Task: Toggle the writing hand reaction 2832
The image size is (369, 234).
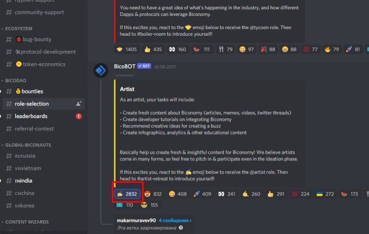Action: tap(127, 194)
